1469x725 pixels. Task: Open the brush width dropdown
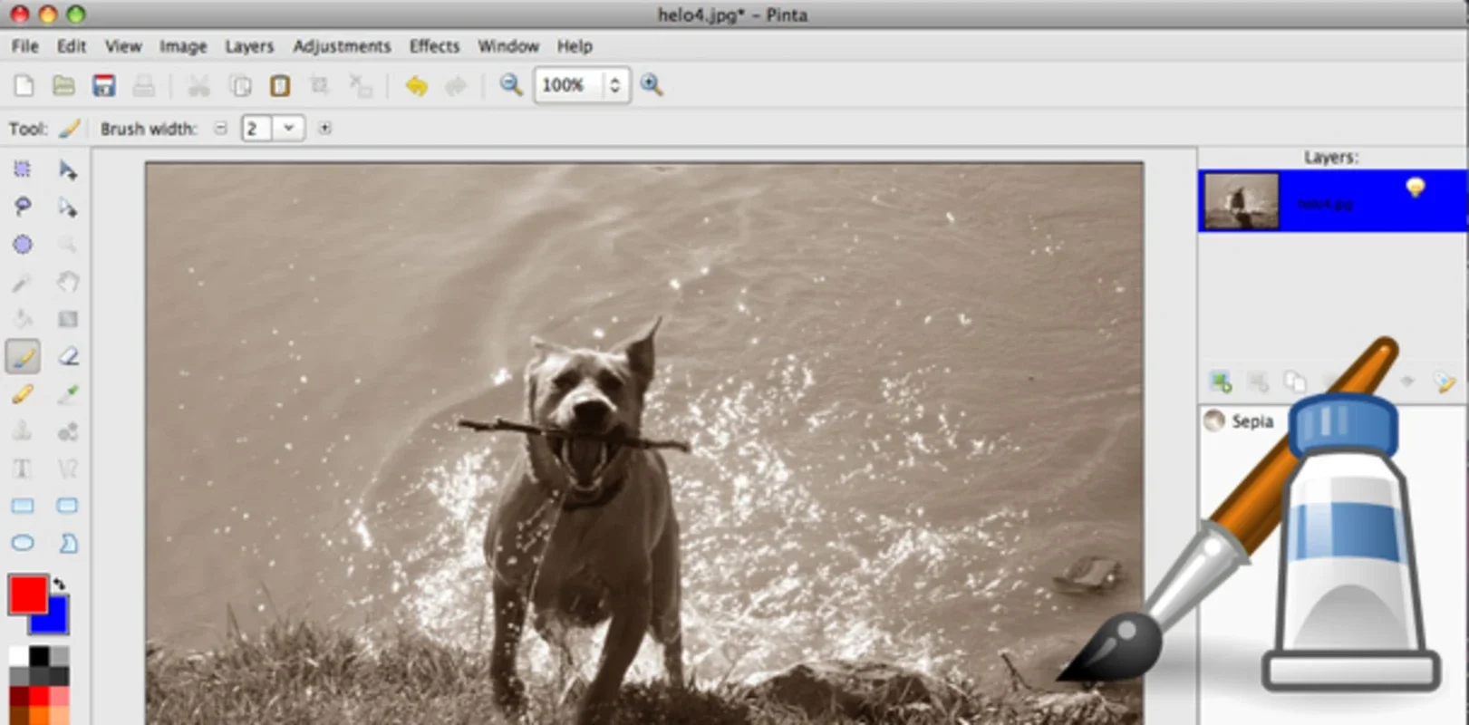pyautogui.click(x=289, y=128)
